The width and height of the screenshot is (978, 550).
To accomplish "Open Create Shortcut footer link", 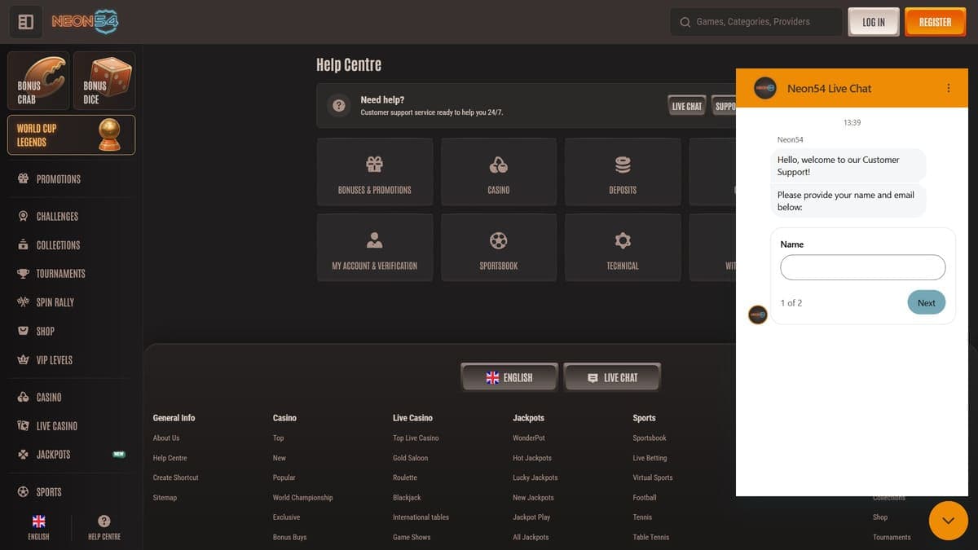I will point(176,477).
